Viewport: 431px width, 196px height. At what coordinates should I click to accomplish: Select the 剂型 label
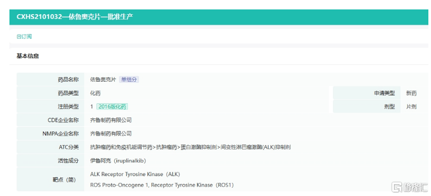tap(390, 107)
